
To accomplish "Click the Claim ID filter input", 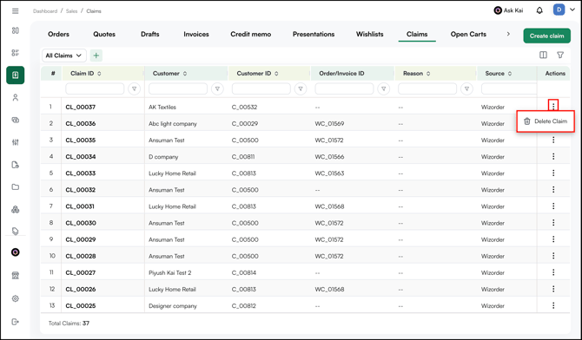I will pyautogui.click(x=95, y=89).
